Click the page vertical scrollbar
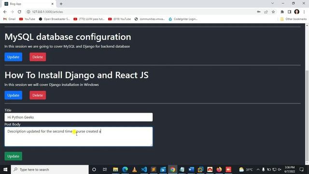Screen dimensions: 309x174 coord(307,116)
